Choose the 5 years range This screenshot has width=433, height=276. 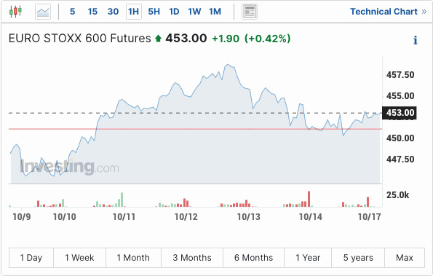tap(358, 258)
